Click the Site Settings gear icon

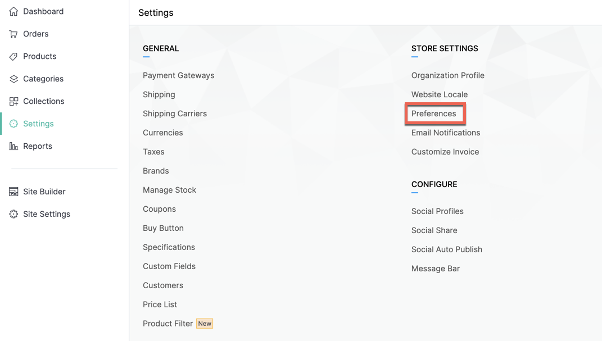pos(13,214)
